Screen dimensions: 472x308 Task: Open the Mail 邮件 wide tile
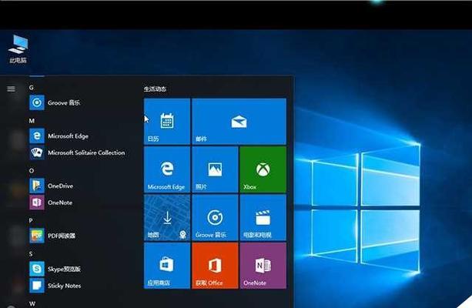239,122
